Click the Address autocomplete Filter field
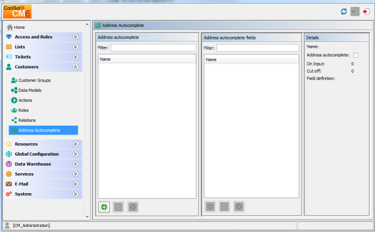The height and width of the screenshot is (232, 375). pos(153,48)
